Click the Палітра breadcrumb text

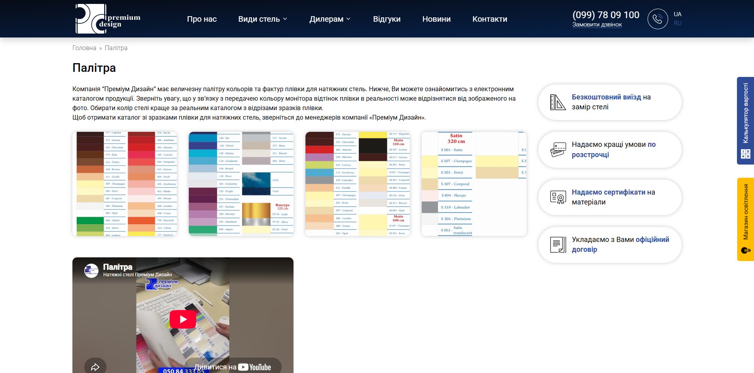116,48
